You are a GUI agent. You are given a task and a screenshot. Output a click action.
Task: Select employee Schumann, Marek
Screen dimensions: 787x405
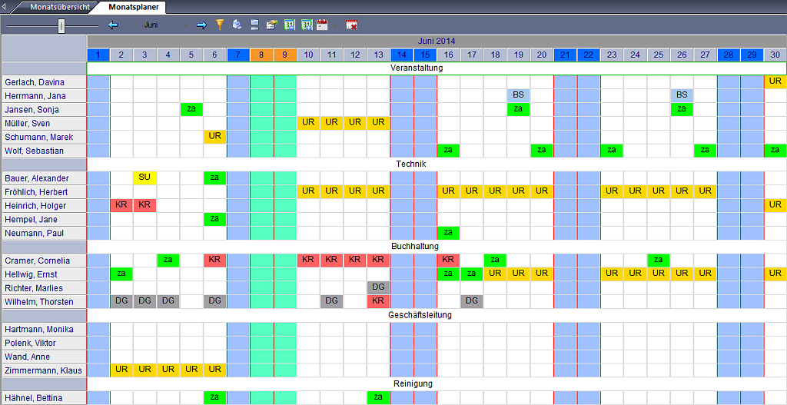click(x=44, y=137)
